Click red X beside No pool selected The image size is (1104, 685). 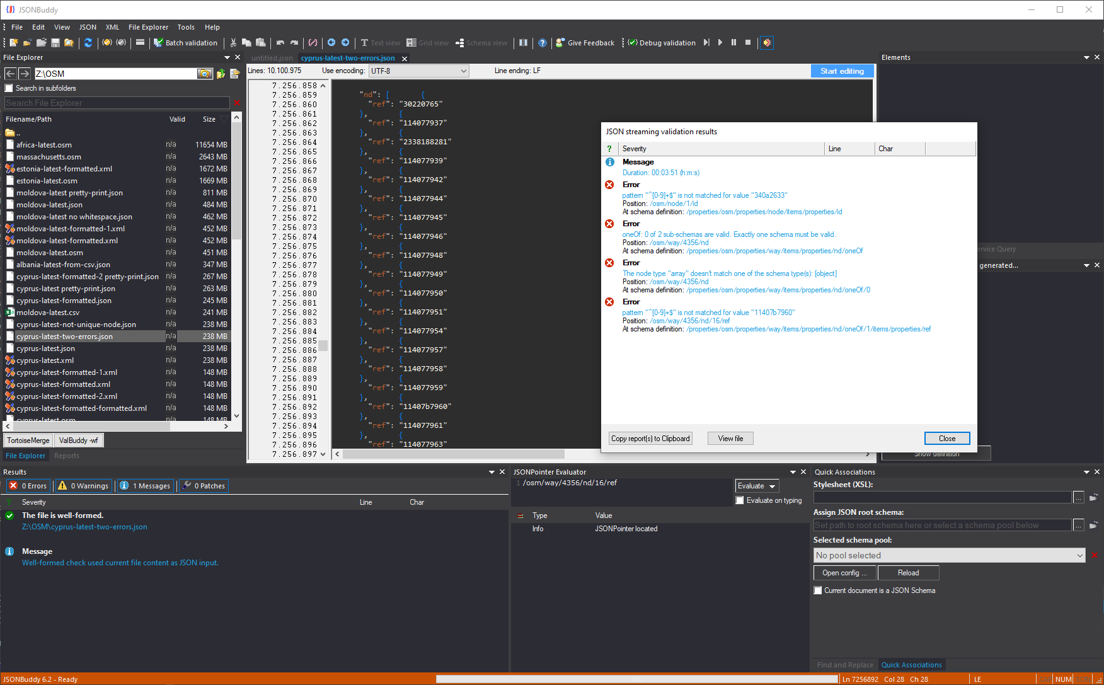(1095, 555)
